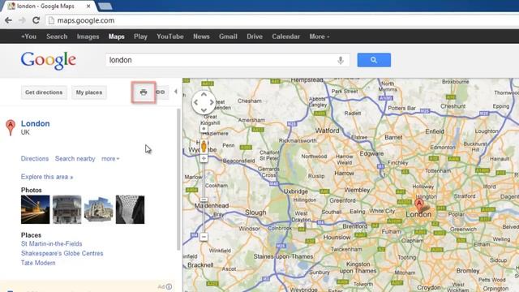This screenshot has width=519, height=292.
Task: Click the zoom slider handle
Action: 204,200
